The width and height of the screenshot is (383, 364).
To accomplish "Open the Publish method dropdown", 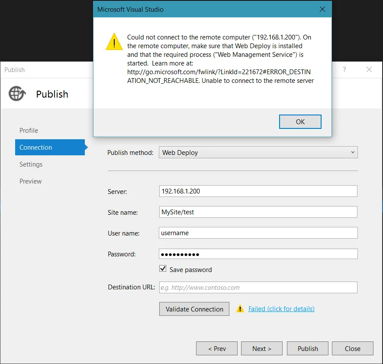I will point(258,152).
